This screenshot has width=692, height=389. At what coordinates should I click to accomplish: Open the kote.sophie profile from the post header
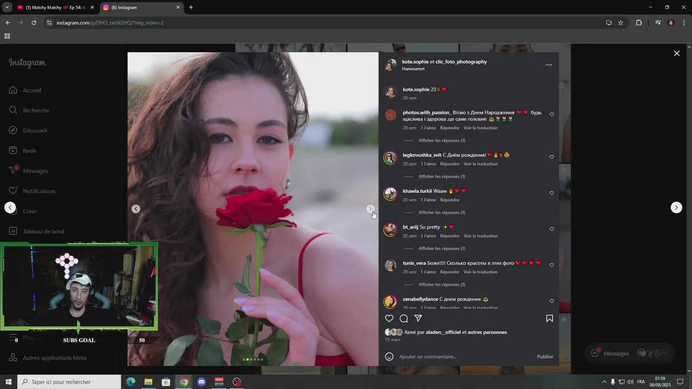(x=415, y=62)
